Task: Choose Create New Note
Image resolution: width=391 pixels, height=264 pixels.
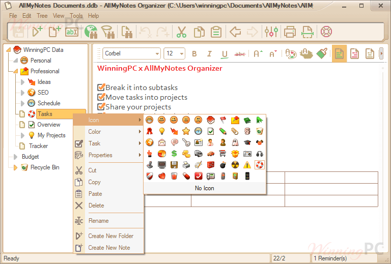Action: point(108,248)
